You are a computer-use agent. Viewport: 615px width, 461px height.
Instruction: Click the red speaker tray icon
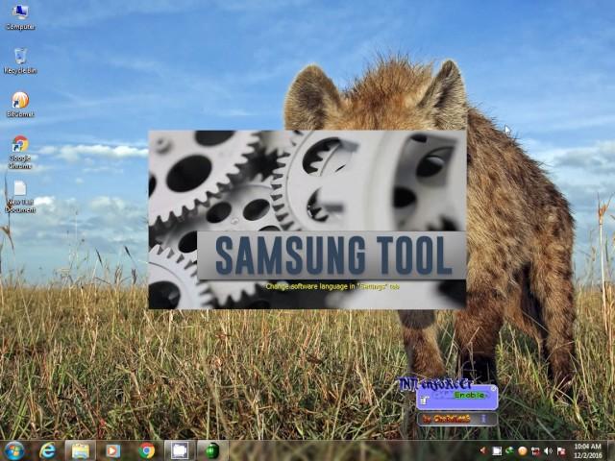(x=483, y=450)
